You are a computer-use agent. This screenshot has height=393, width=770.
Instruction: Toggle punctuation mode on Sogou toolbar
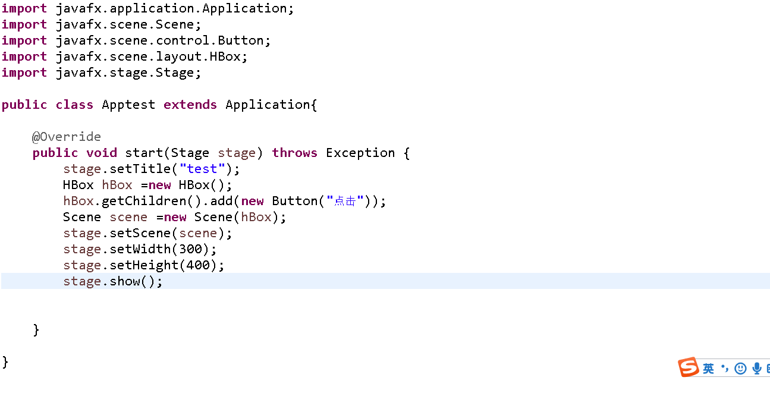point(724,367)
